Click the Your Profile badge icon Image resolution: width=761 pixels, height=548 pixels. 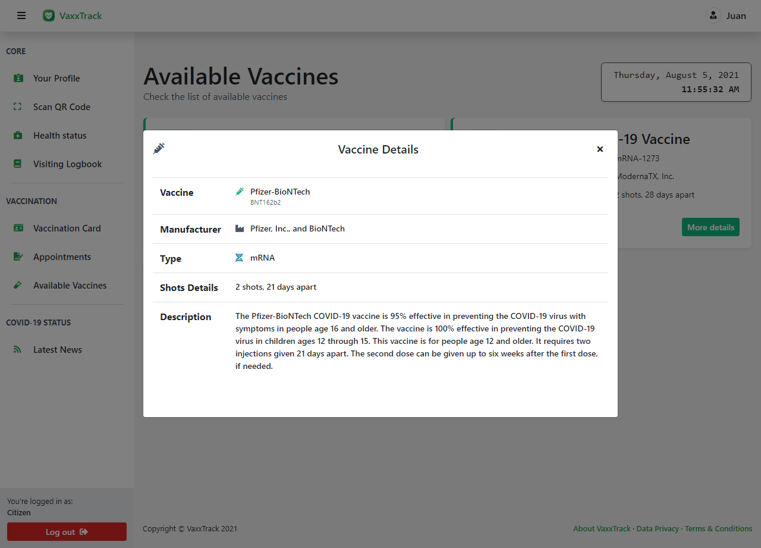coord(18,78)
